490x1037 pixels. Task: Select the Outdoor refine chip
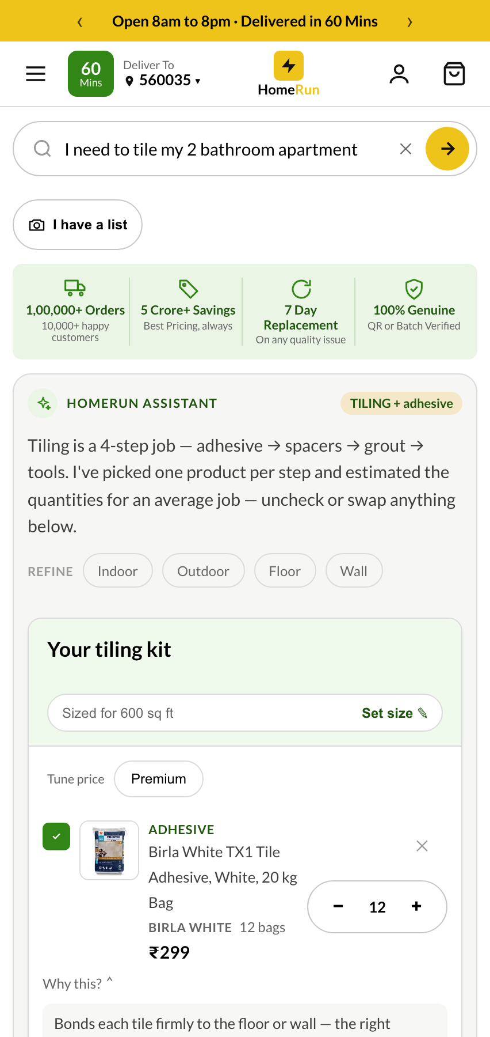204,571
